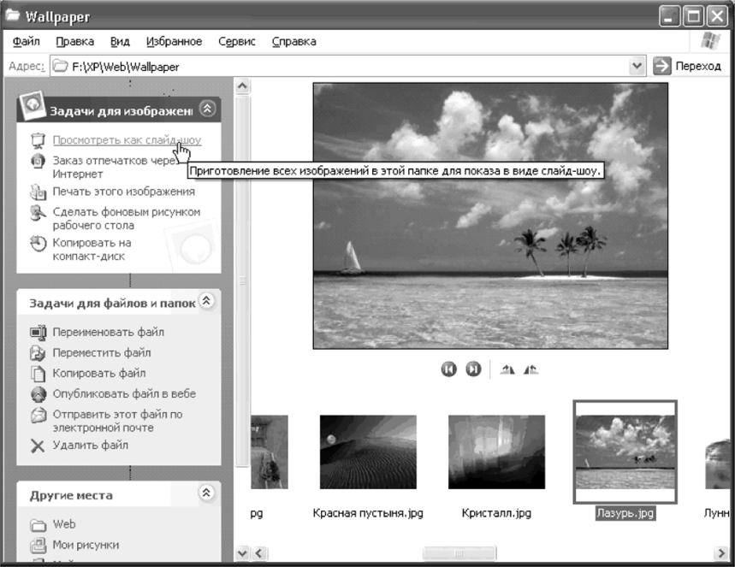Click the rename file icon
Image resolution: width=735 pixels, height=567 pixels.
[x=38, y=332]
